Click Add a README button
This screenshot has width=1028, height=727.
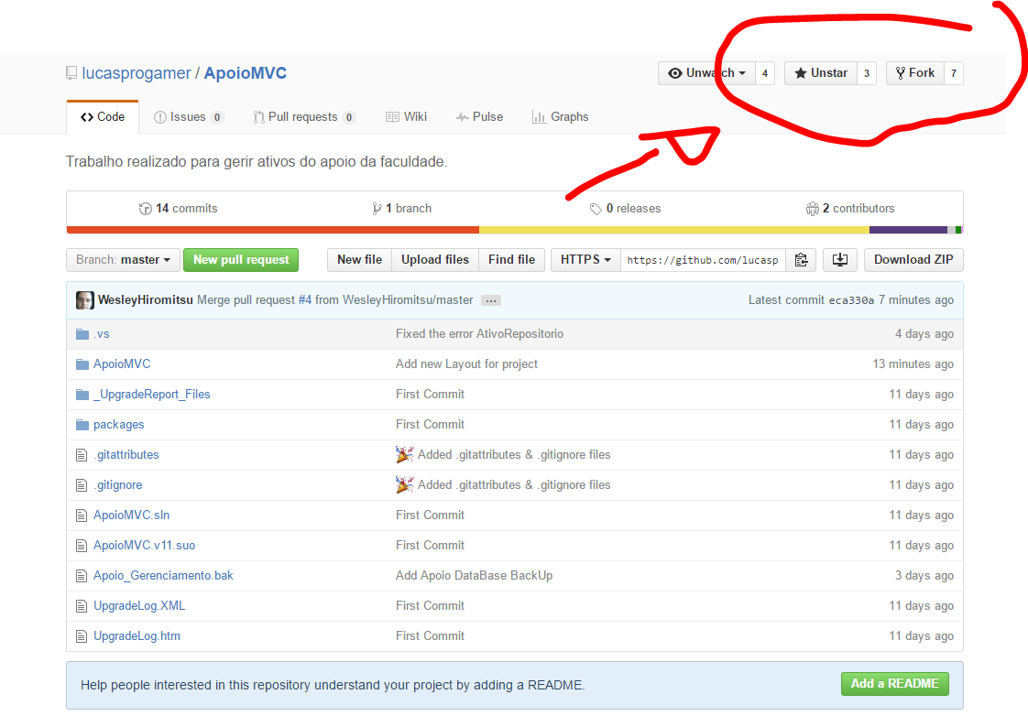(x=895, y=684)
